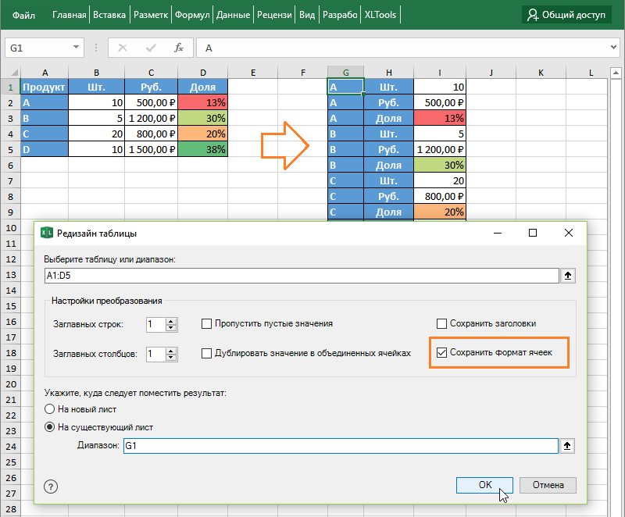Check Сохранить заголовки
The width and height of the screenshot is (625, 517).
pos(443,323)
